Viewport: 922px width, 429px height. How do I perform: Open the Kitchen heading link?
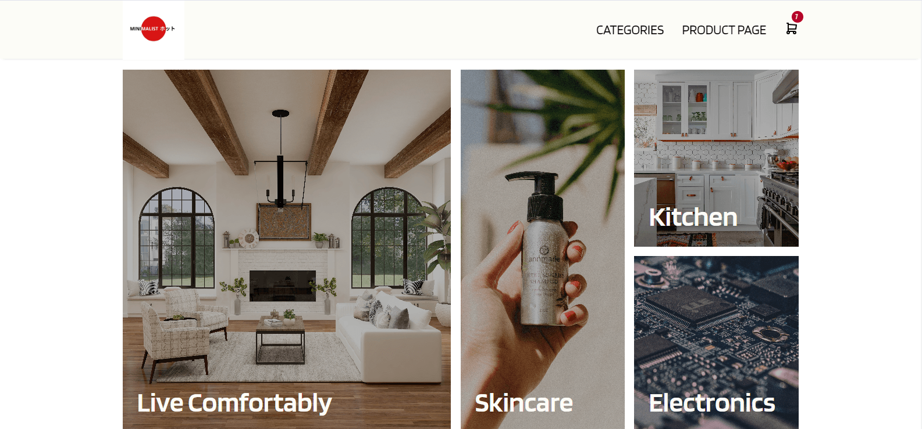(x=693, y=217)
